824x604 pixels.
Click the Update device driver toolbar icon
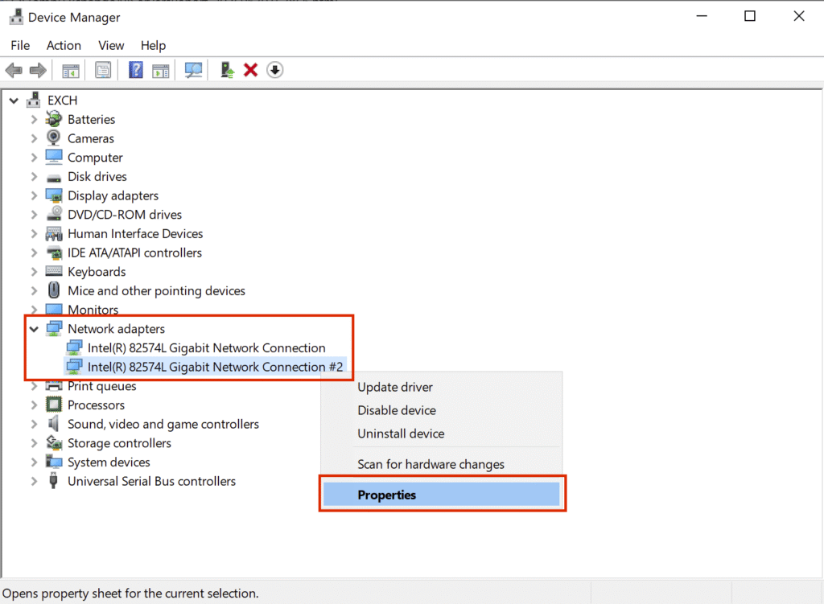coord(229,71)
